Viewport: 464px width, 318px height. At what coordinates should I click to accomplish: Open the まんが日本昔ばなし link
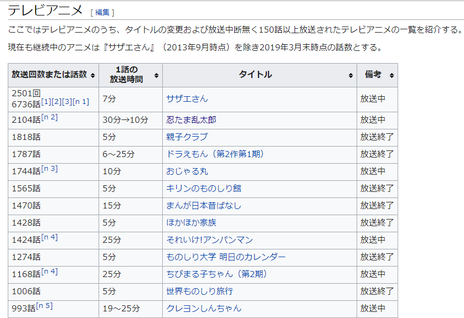tap(204, 205)
